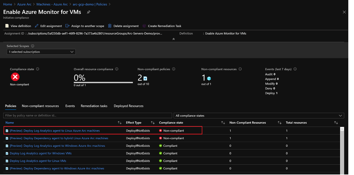Open the All compliance states filter dropdown

259,116
